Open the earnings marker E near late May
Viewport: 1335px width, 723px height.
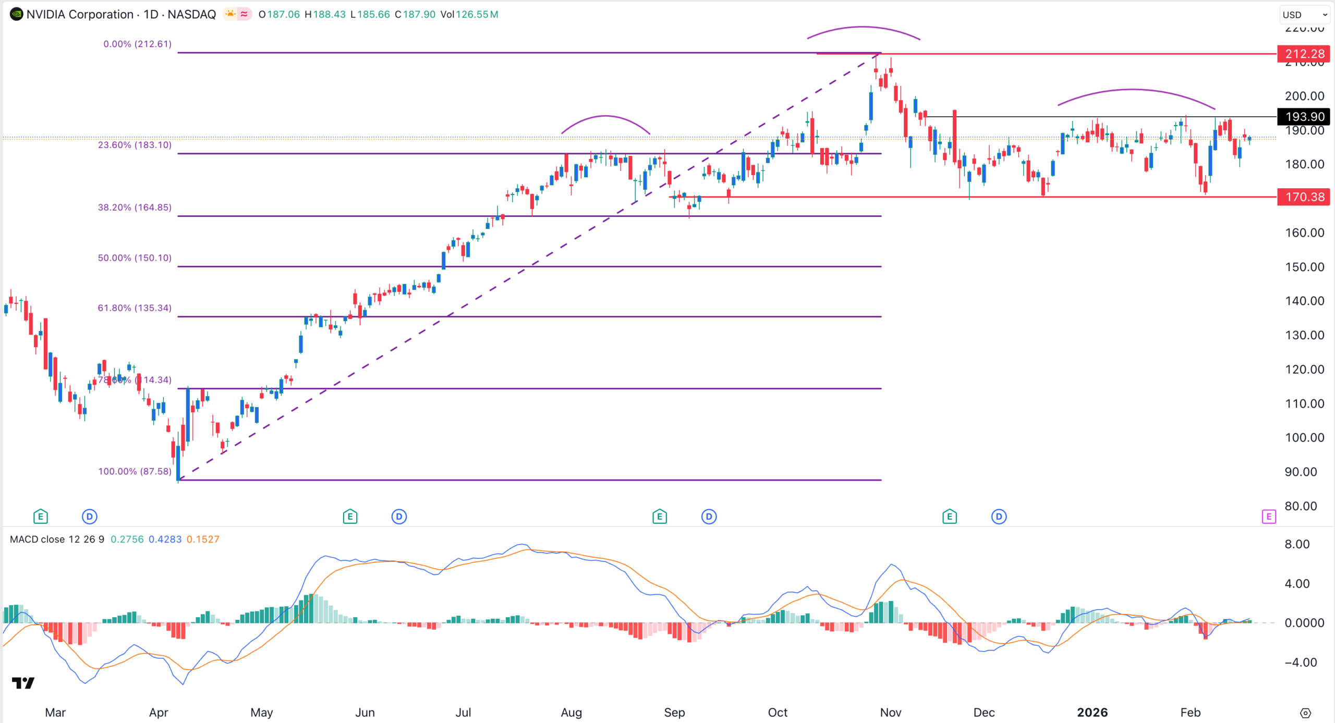pos(350,517)
